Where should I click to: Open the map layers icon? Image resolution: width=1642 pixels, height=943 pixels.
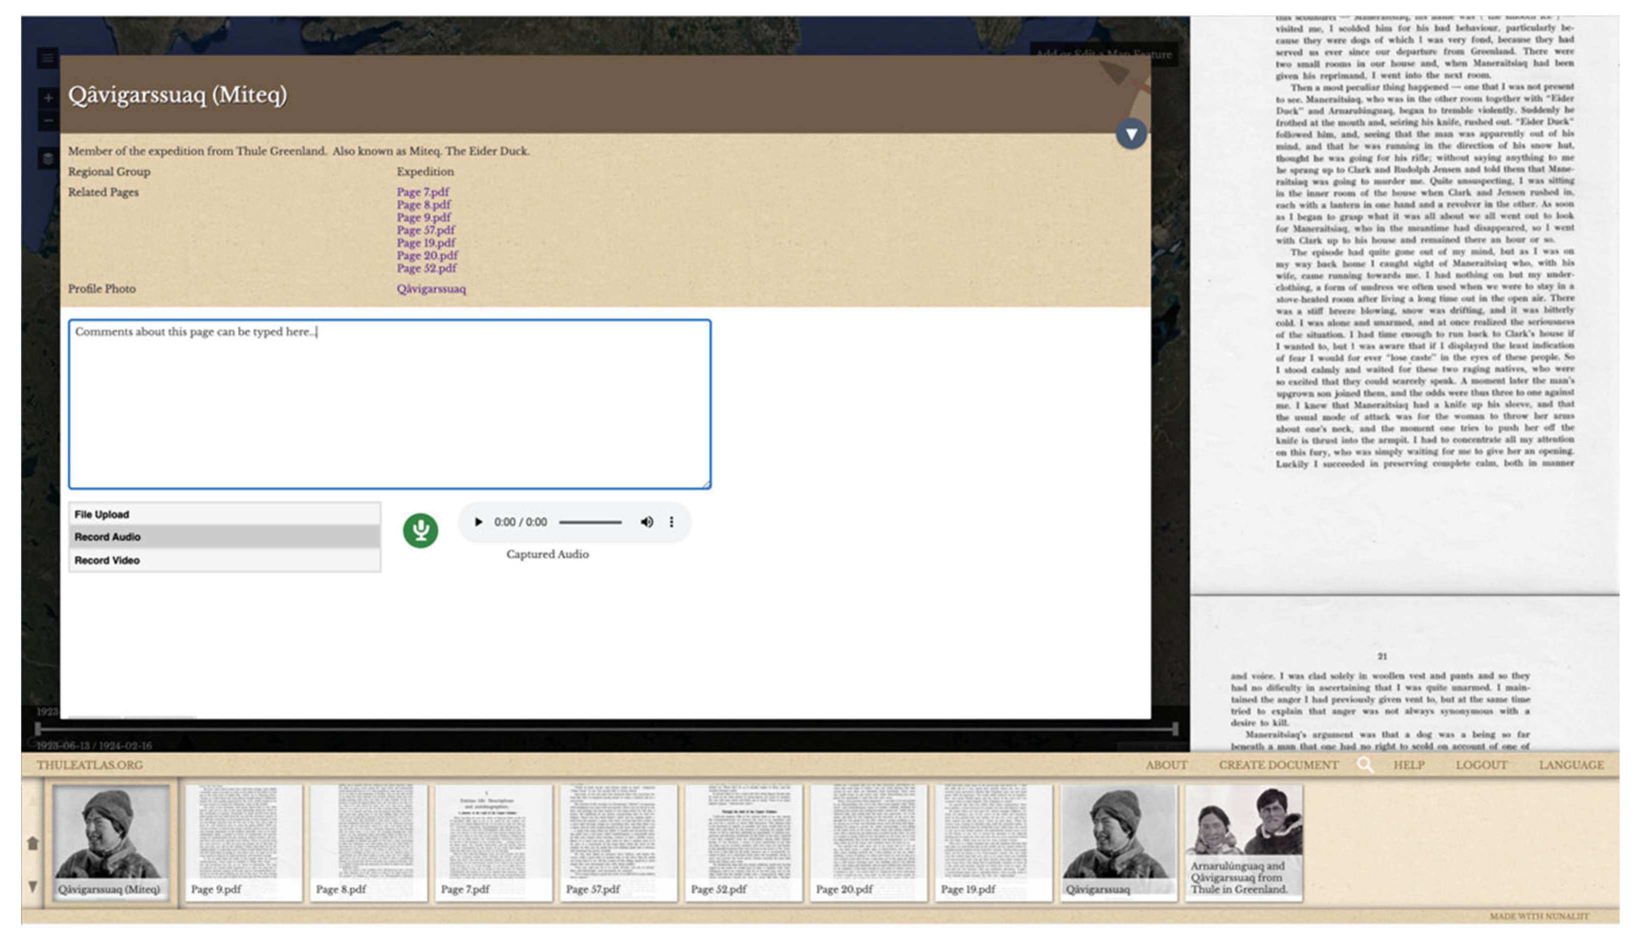pyautogui.click(x=48, y=157)
